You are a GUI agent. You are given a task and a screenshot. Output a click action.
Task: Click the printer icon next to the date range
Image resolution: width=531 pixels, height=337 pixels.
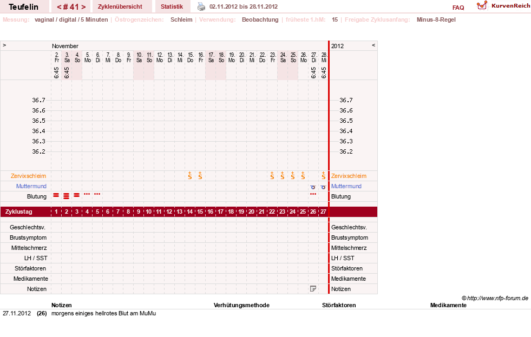[x=201, y=6]
